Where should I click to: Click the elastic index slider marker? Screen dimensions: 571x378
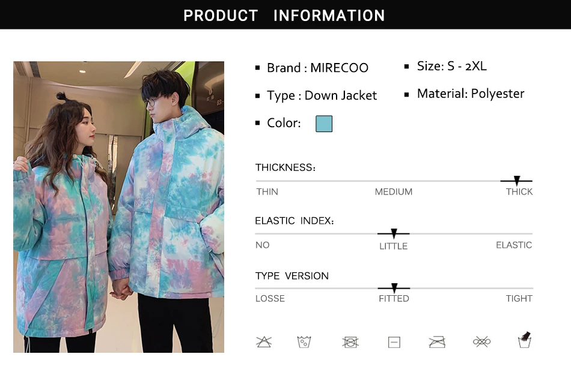[394, 233]
